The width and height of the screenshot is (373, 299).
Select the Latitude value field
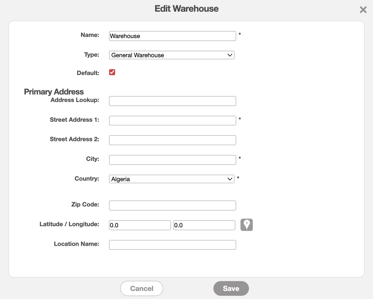(140, 225)
